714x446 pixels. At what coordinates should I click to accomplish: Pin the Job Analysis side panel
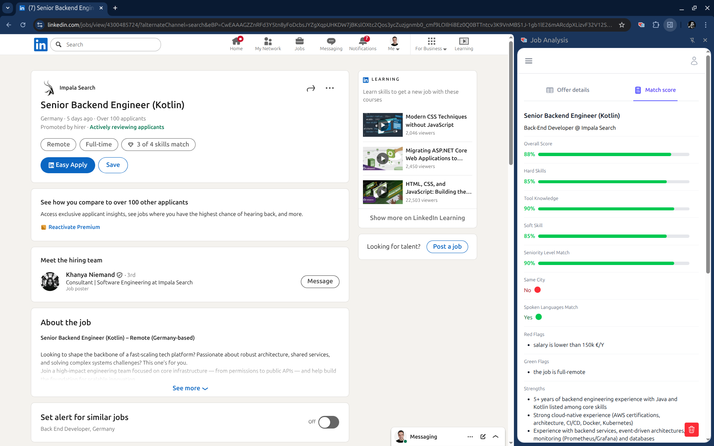pos(692,40)
